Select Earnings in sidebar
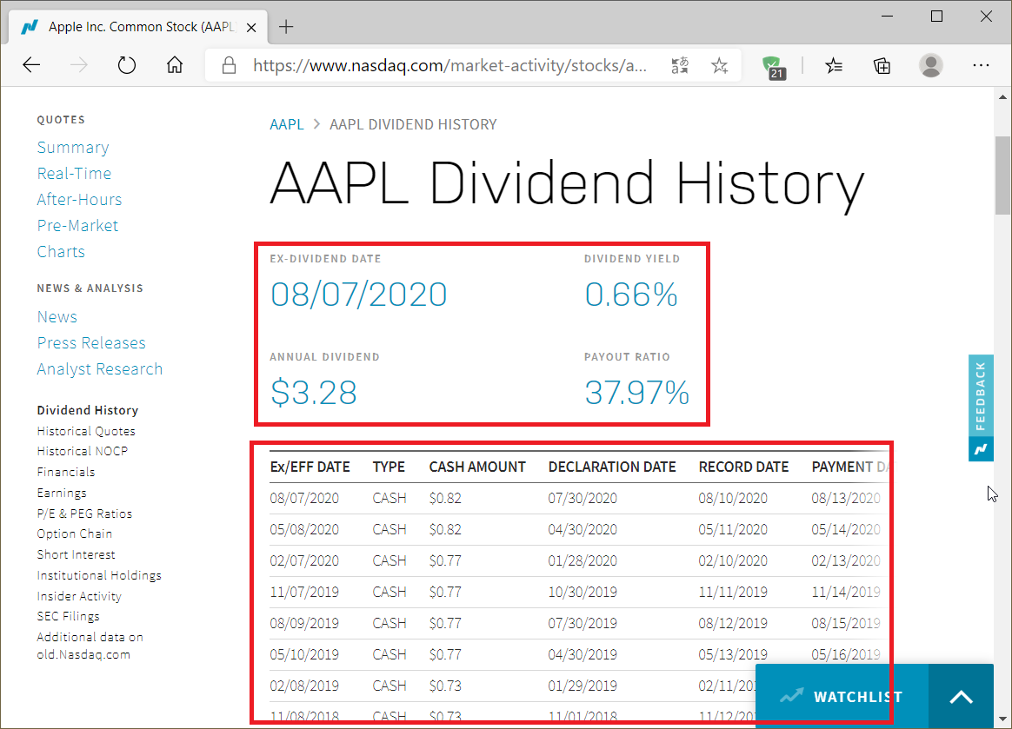The width and height of the screenshot is (1012, 729). tap(62, 493)
